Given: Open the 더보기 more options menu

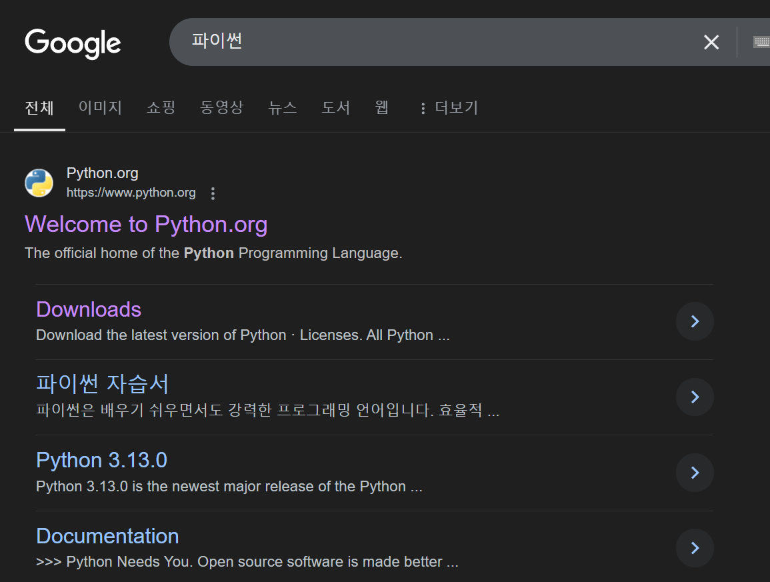Looking at the screenshot, I should pyautogui.click(x=449, y=107).
